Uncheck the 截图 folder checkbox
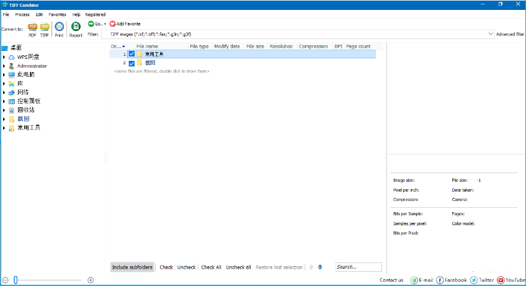Viewport: 526px width, 286px height. tap(131, 63)
